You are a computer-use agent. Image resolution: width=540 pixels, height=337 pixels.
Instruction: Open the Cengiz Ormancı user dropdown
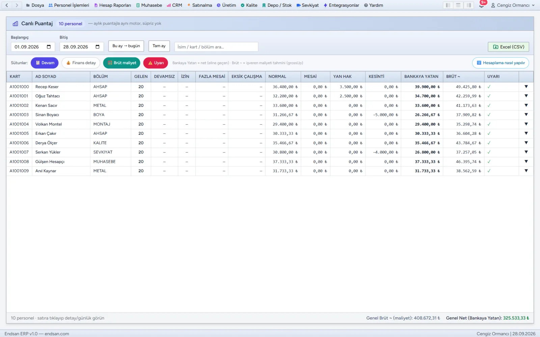click(513, 5)
